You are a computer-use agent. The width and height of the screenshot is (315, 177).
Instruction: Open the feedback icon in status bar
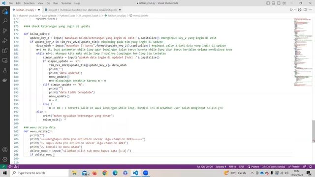[x=305, y=167]
